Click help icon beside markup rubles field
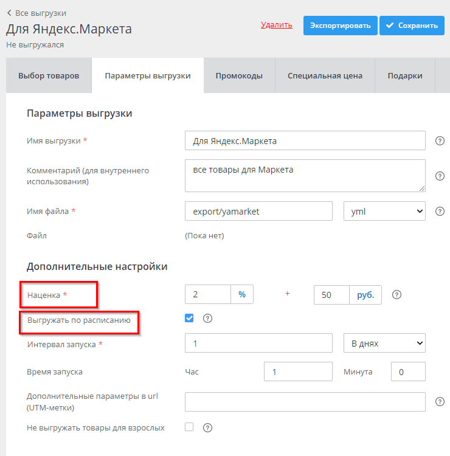The height and width of the screenshot is (456, 450). pyautogui.click(x=397, y=295)
